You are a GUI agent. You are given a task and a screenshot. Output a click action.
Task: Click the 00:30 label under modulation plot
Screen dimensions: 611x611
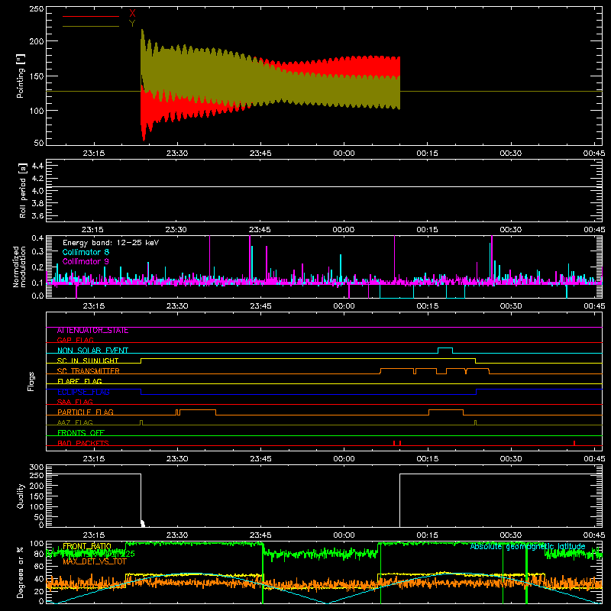tap(511, 306)
